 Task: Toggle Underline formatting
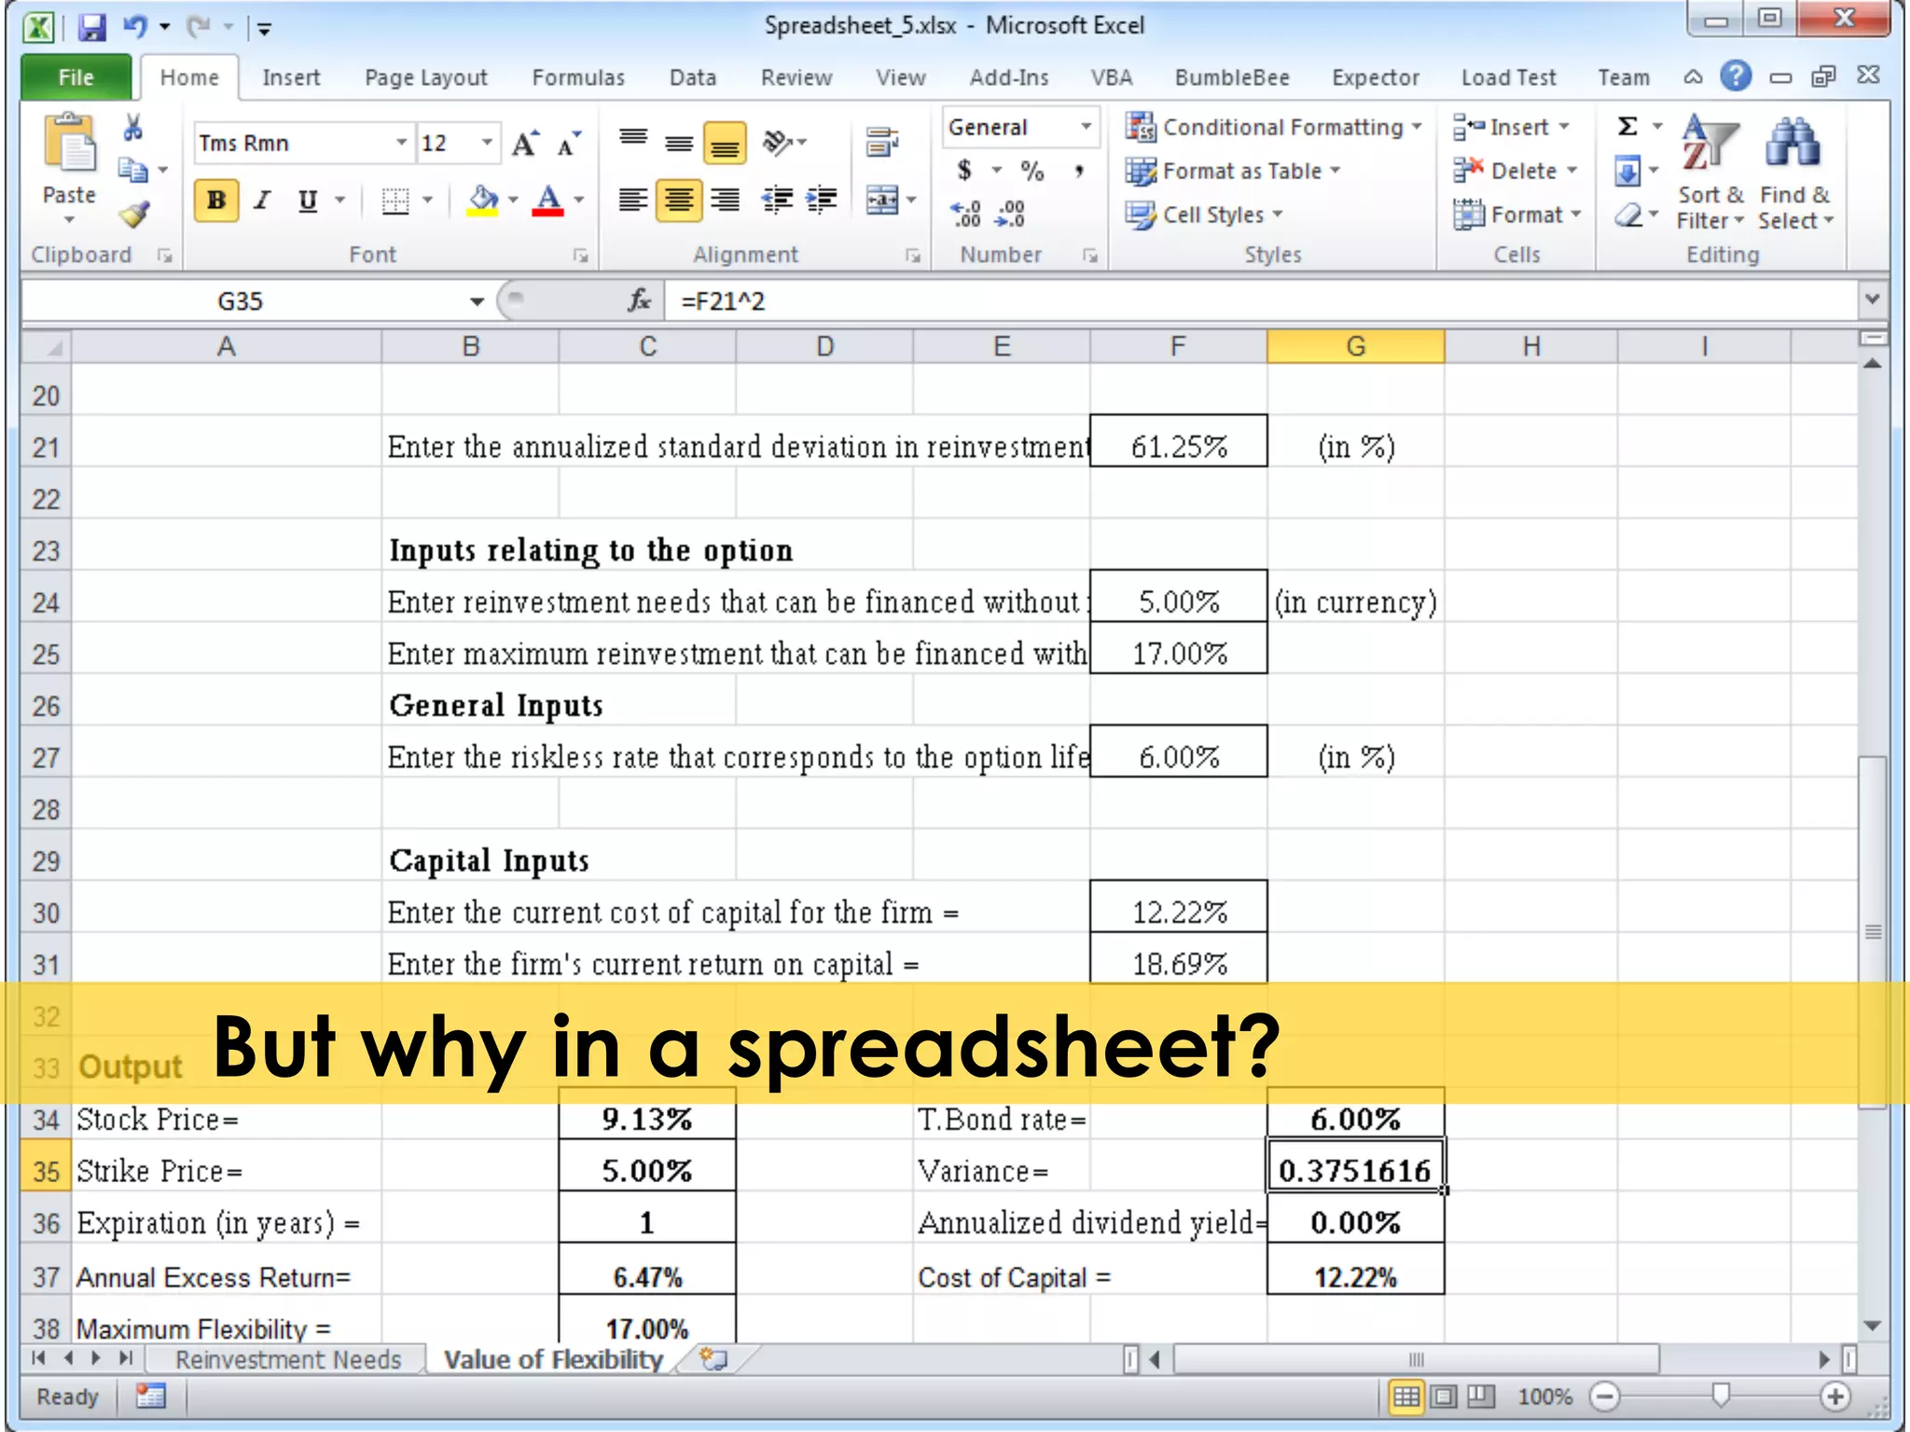pos(308,200)
